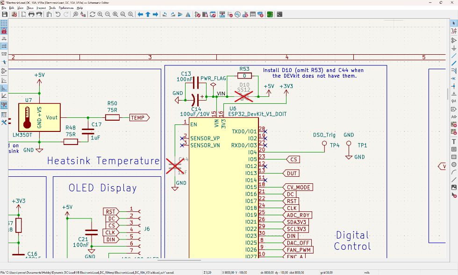This screenshot has height=275, width=458.
Task: Refresh the schematic view
Action: (x=93, y=14)
